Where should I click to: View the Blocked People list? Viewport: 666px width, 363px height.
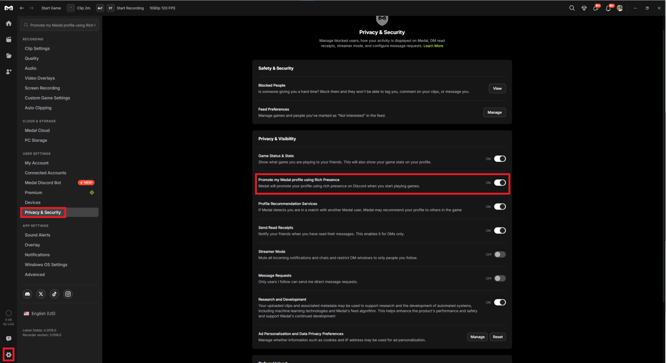tap(497, 88)
